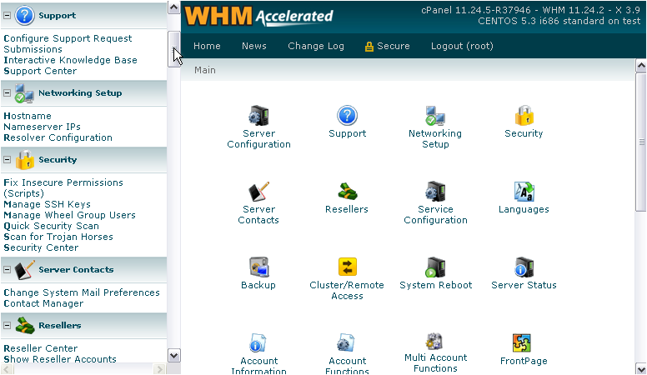Collapse the Server Contacts sidebar section
Image resolution: width=647 pixels, height=375 pixels.
[x=8, y=269]
